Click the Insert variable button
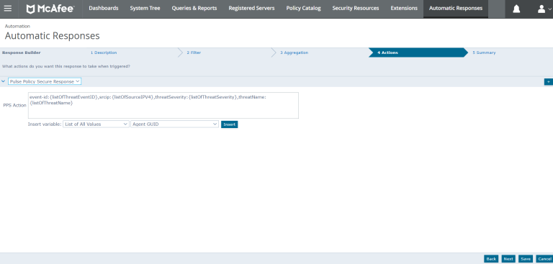Image resolution: width=553 pixels, height=264 pixels. pyautogui.click(x=229, y=124)
